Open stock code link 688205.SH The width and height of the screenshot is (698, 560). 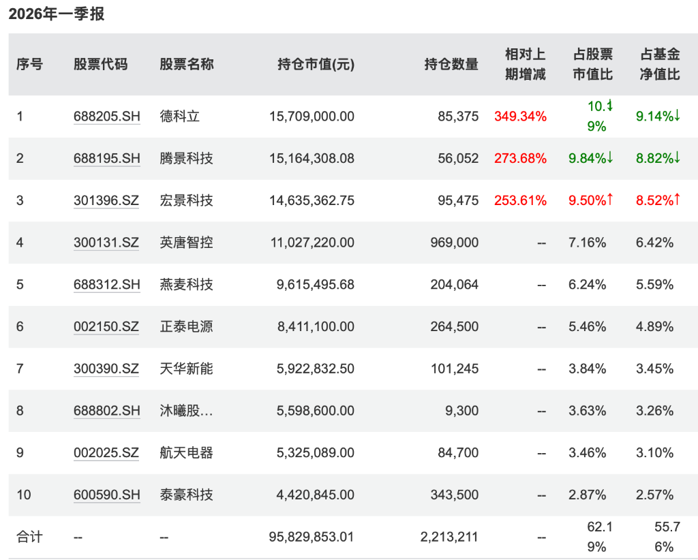106,116
